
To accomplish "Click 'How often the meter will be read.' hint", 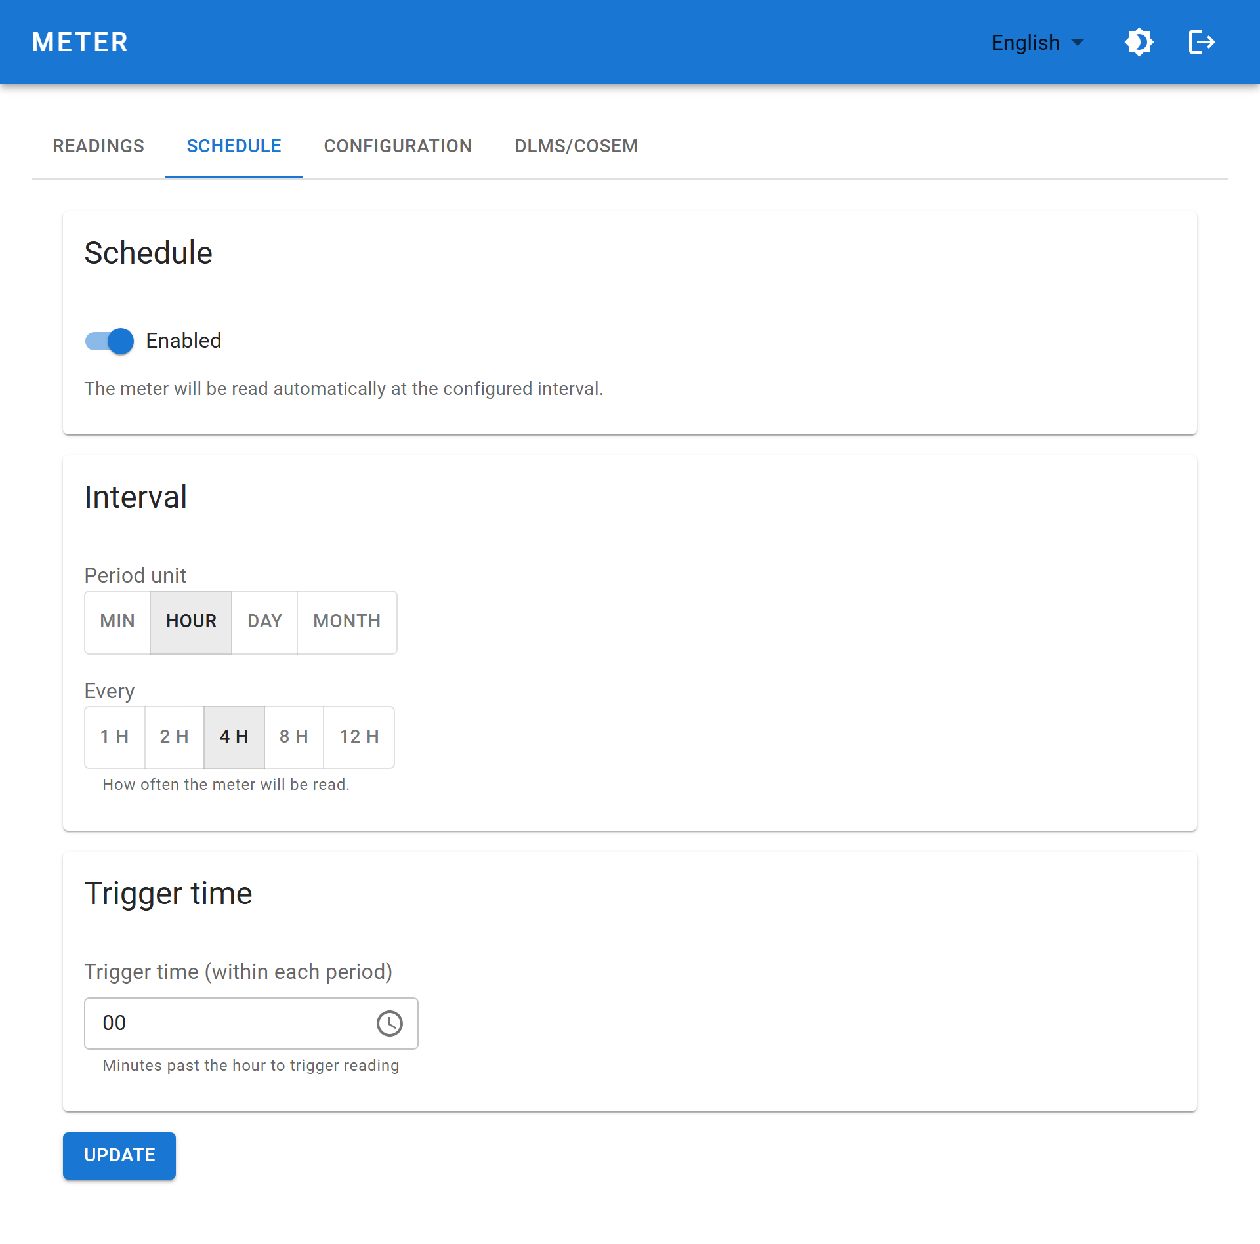I will click(x=226, y=785).
